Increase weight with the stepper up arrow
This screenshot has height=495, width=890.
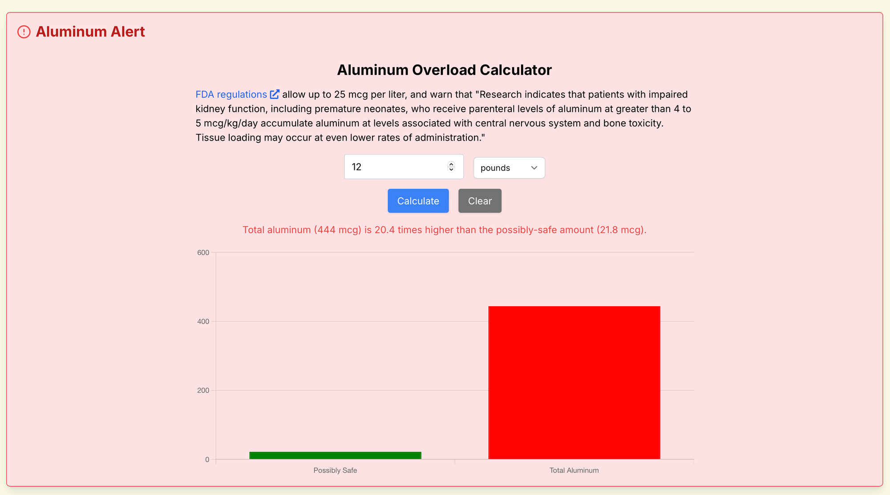(451, 164)
